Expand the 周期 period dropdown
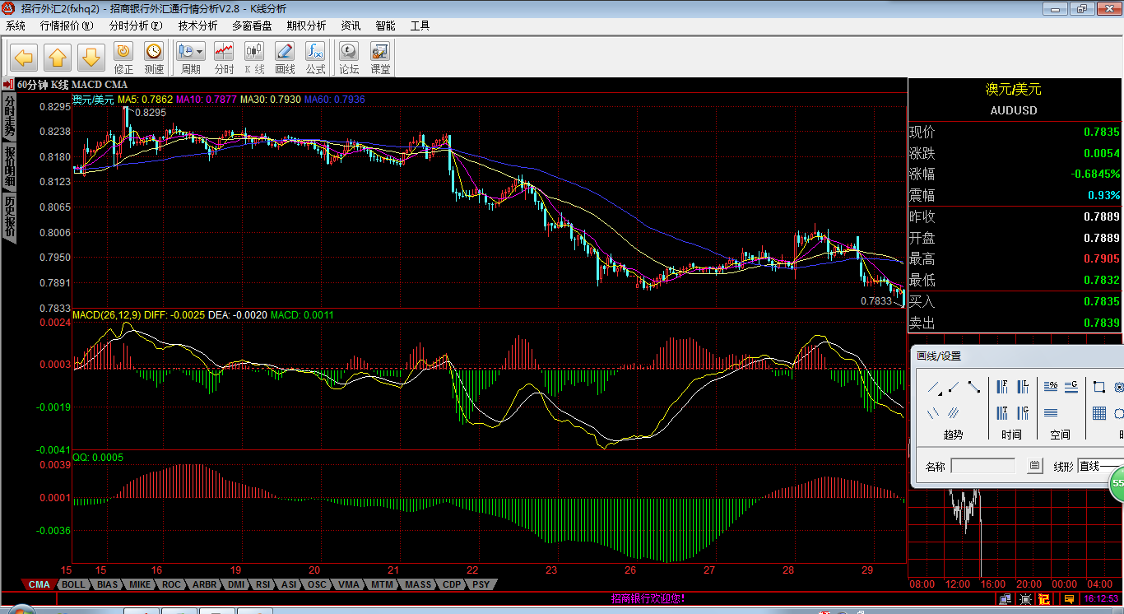1124x614 pixels. pos(200,51)
